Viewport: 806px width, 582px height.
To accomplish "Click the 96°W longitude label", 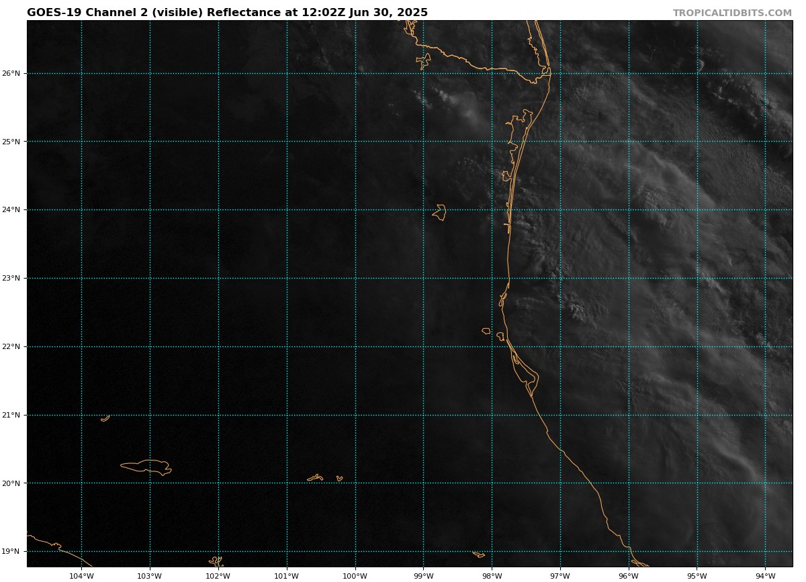I will point(629,575).
